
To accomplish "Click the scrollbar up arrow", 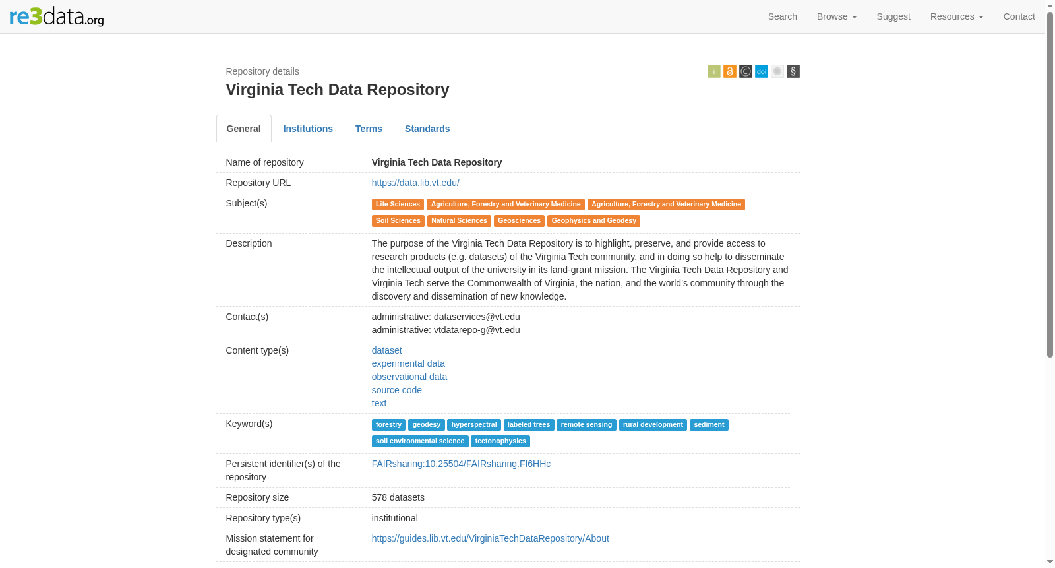I will click(1050, 5).
